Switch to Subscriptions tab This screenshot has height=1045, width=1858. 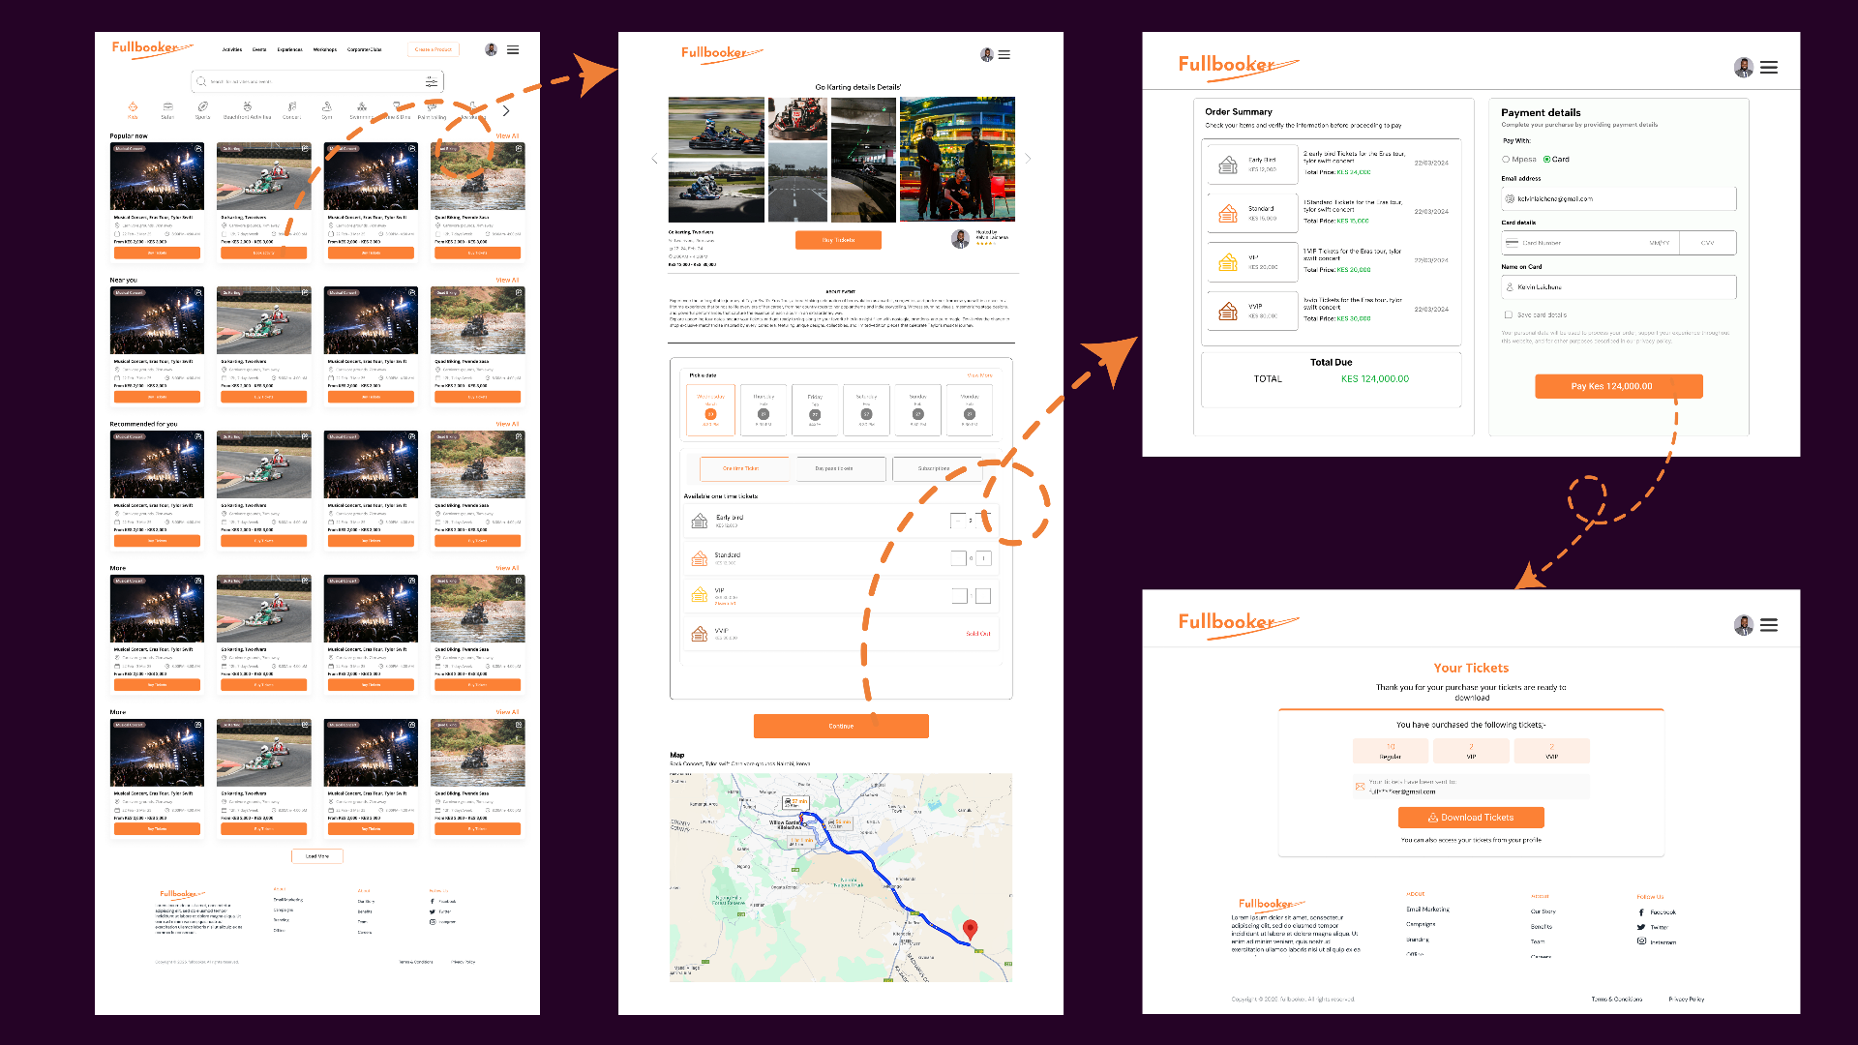click(934, 469)
